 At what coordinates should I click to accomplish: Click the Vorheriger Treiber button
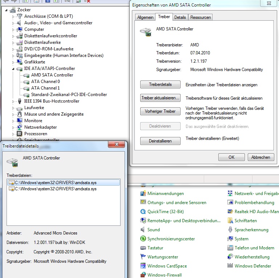(x=160, y=111)
